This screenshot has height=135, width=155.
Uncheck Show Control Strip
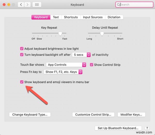[91, 65]
